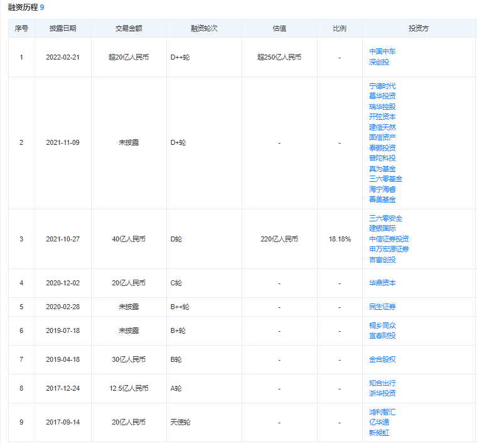Select the date 2020-02-28
Image resolution: width=477 pixels, height=444 pixels.
[x=63, y=307]
